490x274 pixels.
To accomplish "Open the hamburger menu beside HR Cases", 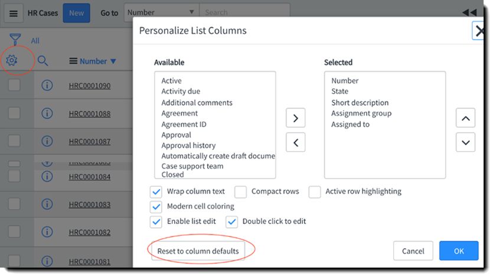I will (14, 13).
